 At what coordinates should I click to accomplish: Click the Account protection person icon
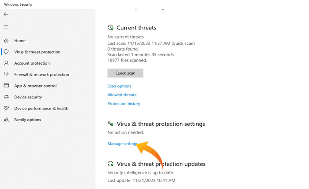pyautogui.click(x=6, y=63)
